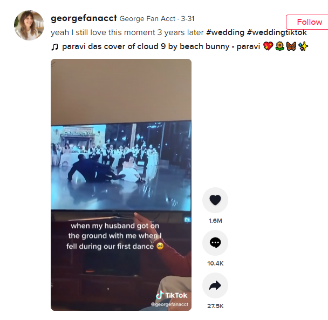This screenshot has height=320, width=328.
Task: Click the George Fan Acct display name
Action: point(147,19)
